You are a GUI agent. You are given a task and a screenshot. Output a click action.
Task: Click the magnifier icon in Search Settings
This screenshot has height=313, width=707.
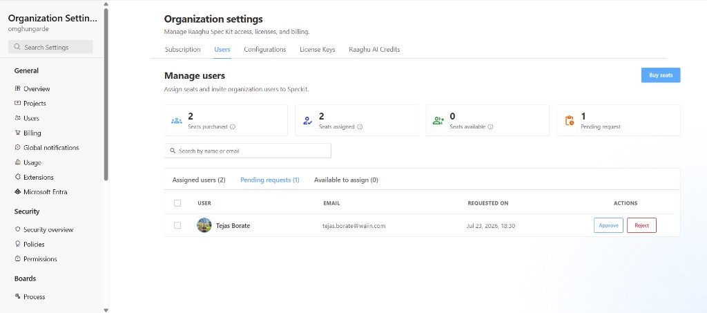17,47
